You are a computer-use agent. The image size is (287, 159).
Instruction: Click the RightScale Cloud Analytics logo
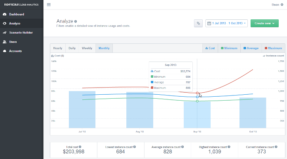click(x=21, y=5)
